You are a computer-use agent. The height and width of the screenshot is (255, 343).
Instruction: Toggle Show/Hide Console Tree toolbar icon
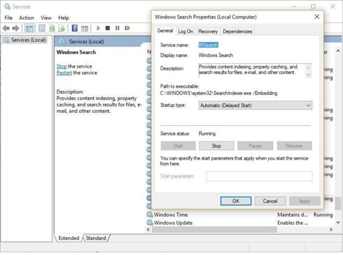(x=29, y=28)
